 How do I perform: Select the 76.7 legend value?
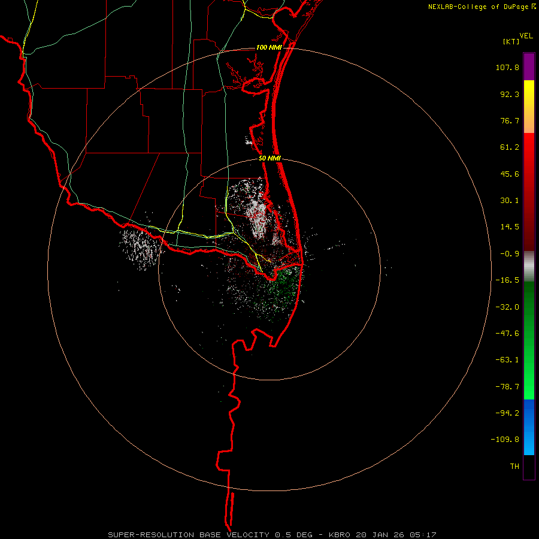click(510, 120)
